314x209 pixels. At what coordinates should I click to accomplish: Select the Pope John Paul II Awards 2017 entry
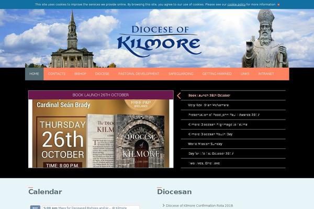[x=233, y=115]
